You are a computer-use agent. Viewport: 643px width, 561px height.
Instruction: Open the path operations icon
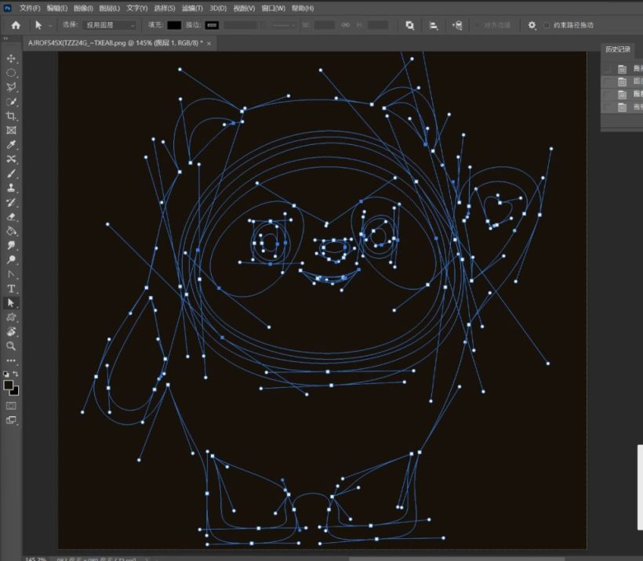pos(409,25)
